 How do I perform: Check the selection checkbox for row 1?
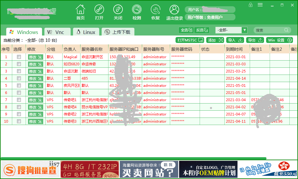[x=18, y=57]
